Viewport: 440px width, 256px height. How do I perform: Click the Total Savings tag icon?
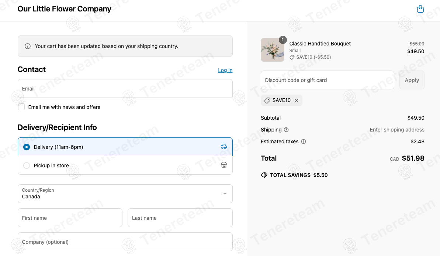click(x=264, y=175)
